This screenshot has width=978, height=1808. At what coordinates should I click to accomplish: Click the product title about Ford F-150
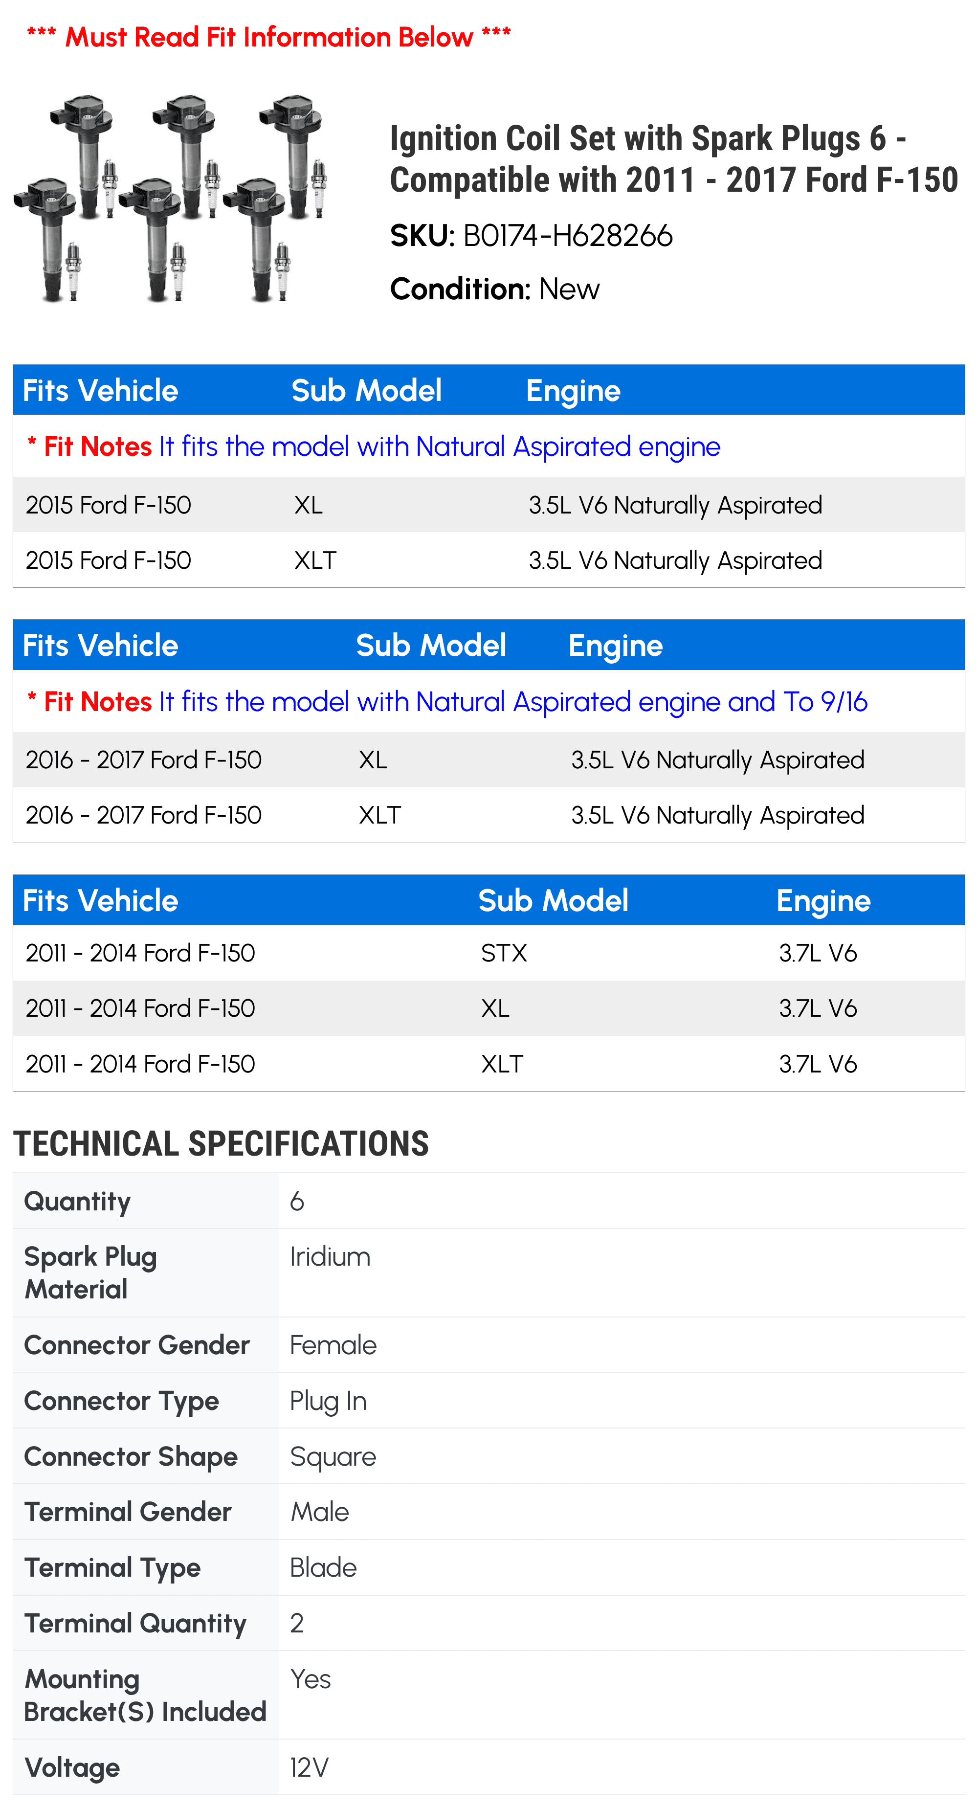tap(673, 158)
